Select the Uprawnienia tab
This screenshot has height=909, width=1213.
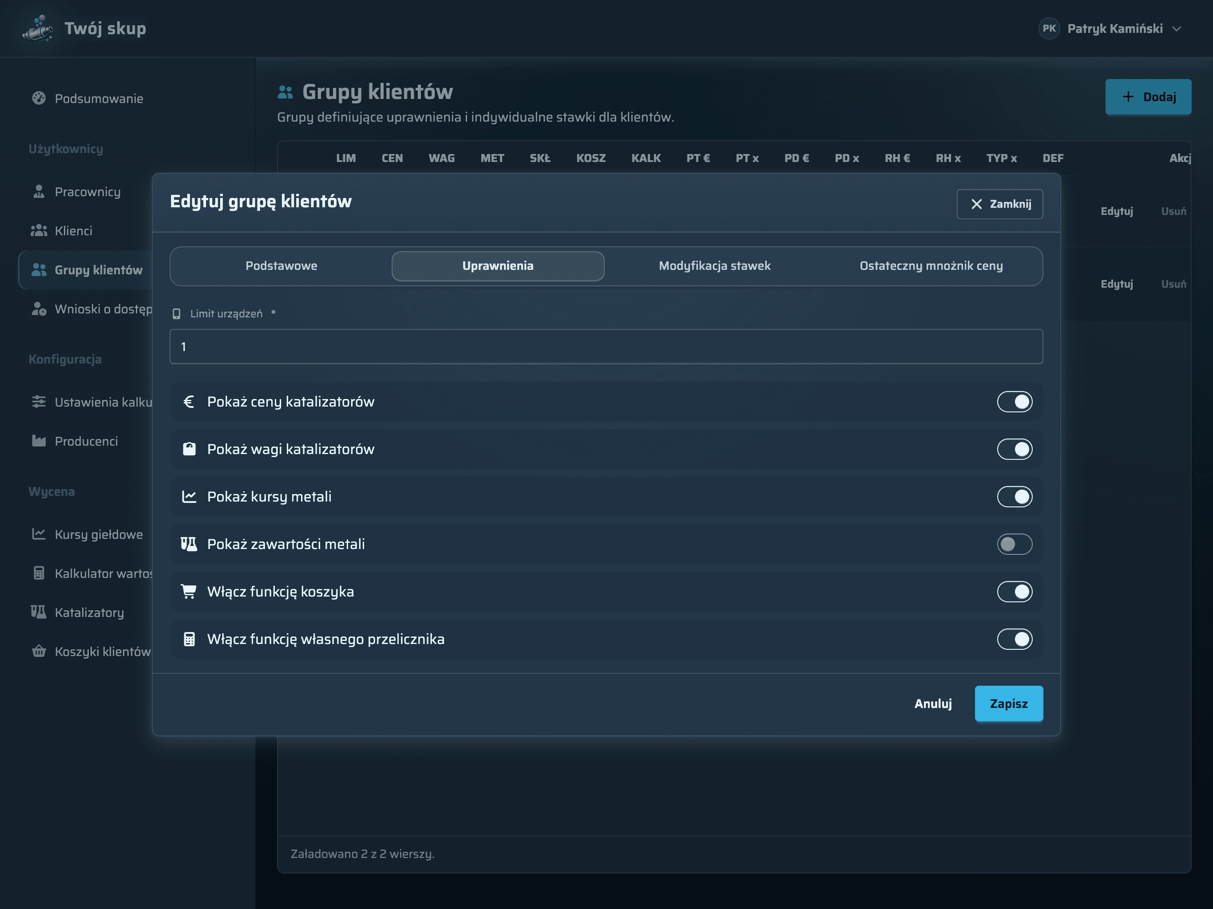(x=498, y=266)
